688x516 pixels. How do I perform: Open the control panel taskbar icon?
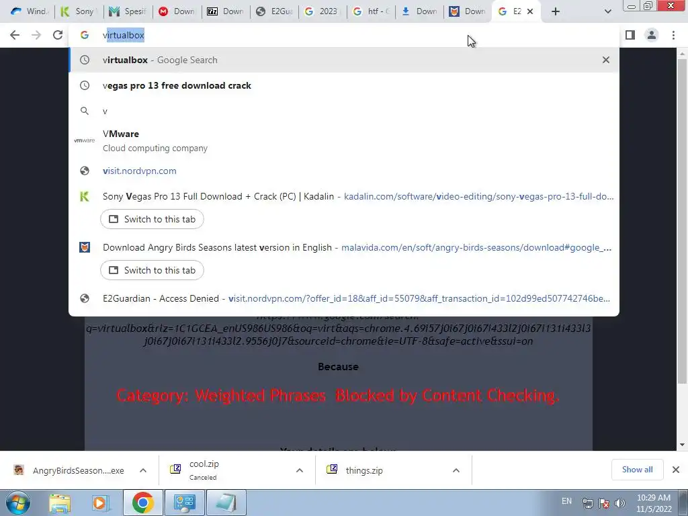coord(184,503)
